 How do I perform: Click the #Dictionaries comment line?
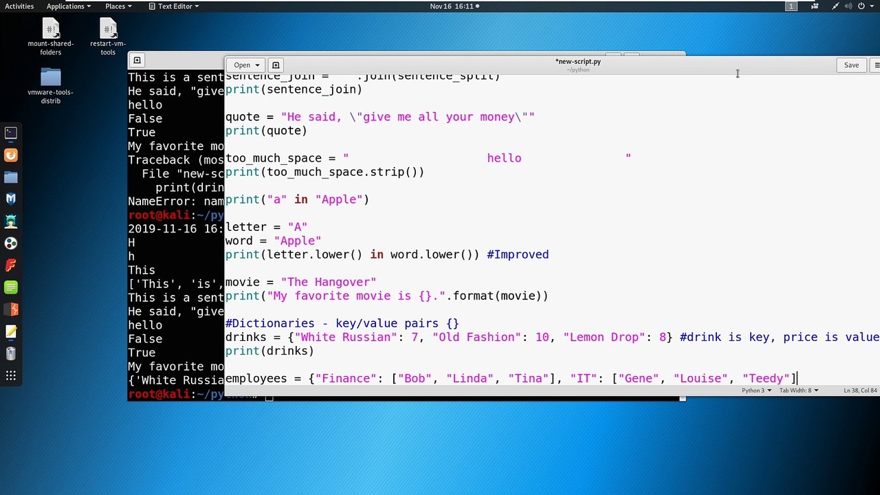tap(342, 323)
